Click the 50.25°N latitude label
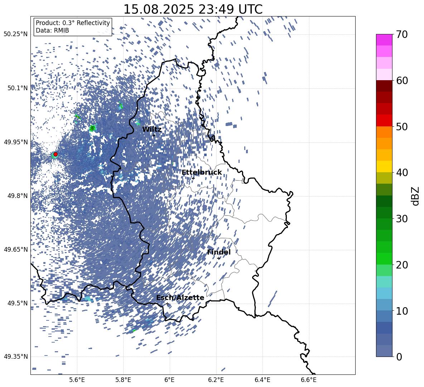424x387 pixels. point(16,34)
